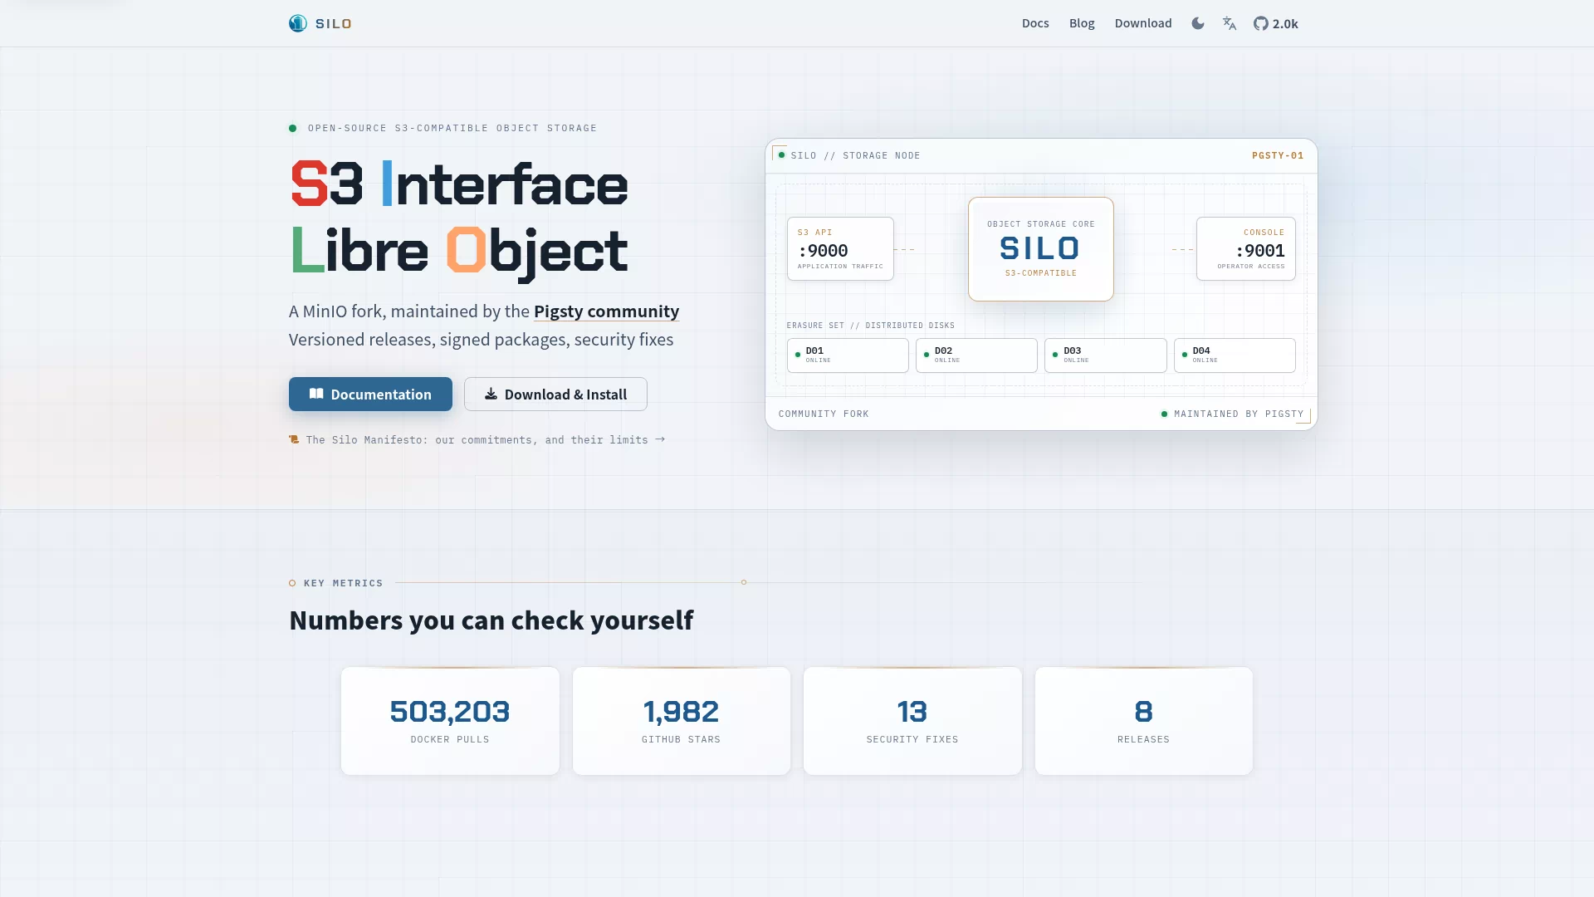Click the Object Storage Core SILO card

click(1041, 249)
